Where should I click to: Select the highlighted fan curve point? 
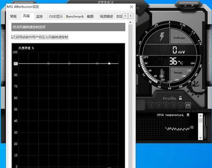click(109, 63)
